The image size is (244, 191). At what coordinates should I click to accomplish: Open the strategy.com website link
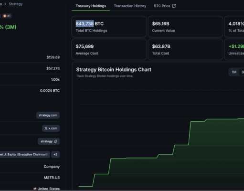point(48,115)
